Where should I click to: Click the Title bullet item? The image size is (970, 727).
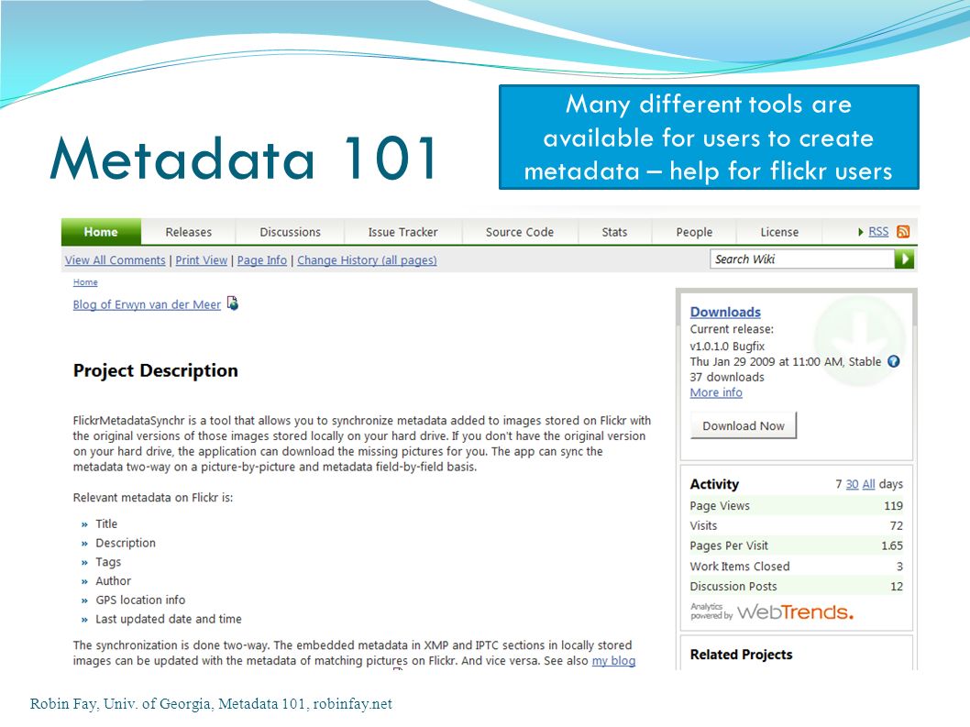point(106,523)
